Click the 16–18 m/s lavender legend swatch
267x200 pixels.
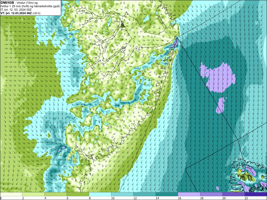[x=189, y=194]
